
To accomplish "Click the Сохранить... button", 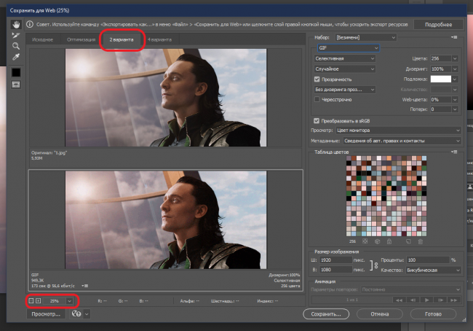I will (326, 314).
